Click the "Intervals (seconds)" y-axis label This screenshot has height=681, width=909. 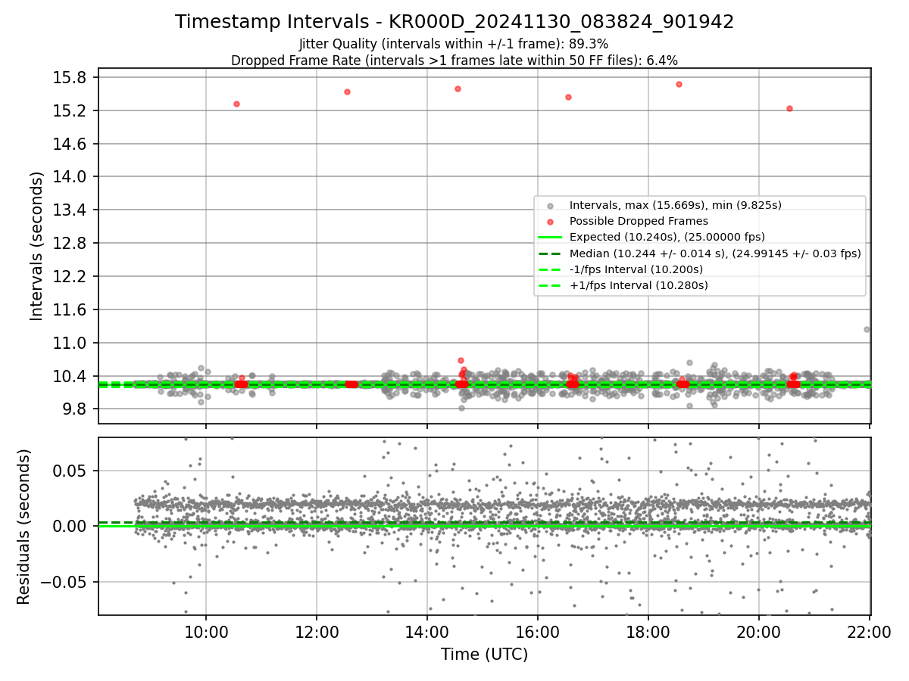(x=37, y=246)
